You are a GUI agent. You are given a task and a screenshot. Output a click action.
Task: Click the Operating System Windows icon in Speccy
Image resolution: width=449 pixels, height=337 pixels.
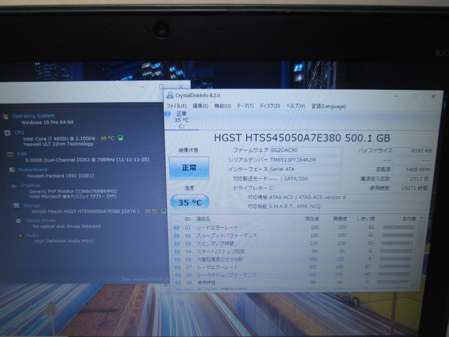click(x=5, y=116)
